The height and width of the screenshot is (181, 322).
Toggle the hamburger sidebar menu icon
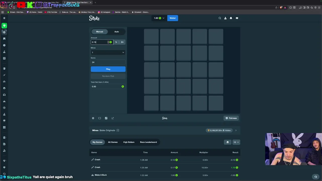4,18
